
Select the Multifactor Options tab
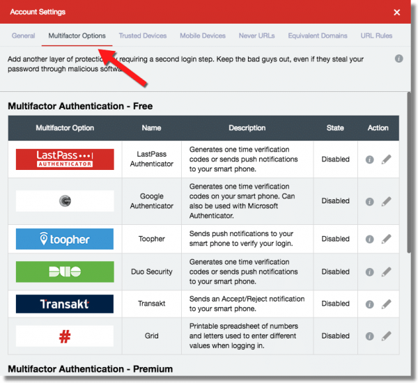(x=77, y=36)
